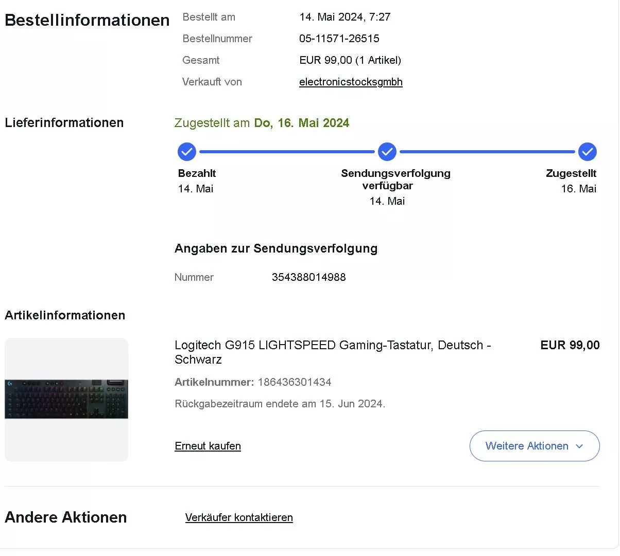This screenshot has width=620, height=556.
Task: Click the item price EUR 99,00
Action: click(x=570, y=345)
